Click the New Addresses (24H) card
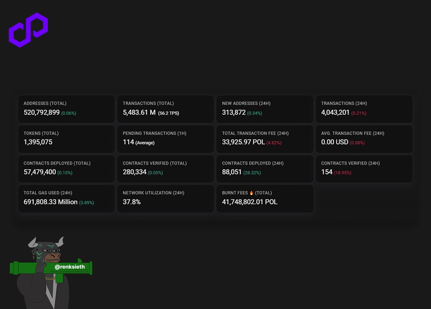Screen dimensions: 431x309 (x=265, y=109)
